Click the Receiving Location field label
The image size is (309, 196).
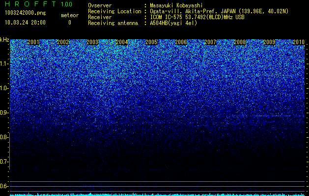pyautogui.click(x=114, y=11)
